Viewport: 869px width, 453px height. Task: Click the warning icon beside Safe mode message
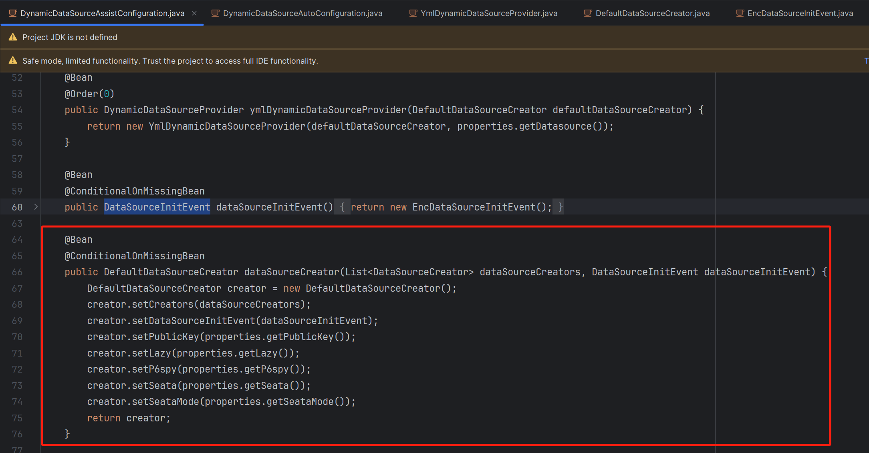coord(13,60)
